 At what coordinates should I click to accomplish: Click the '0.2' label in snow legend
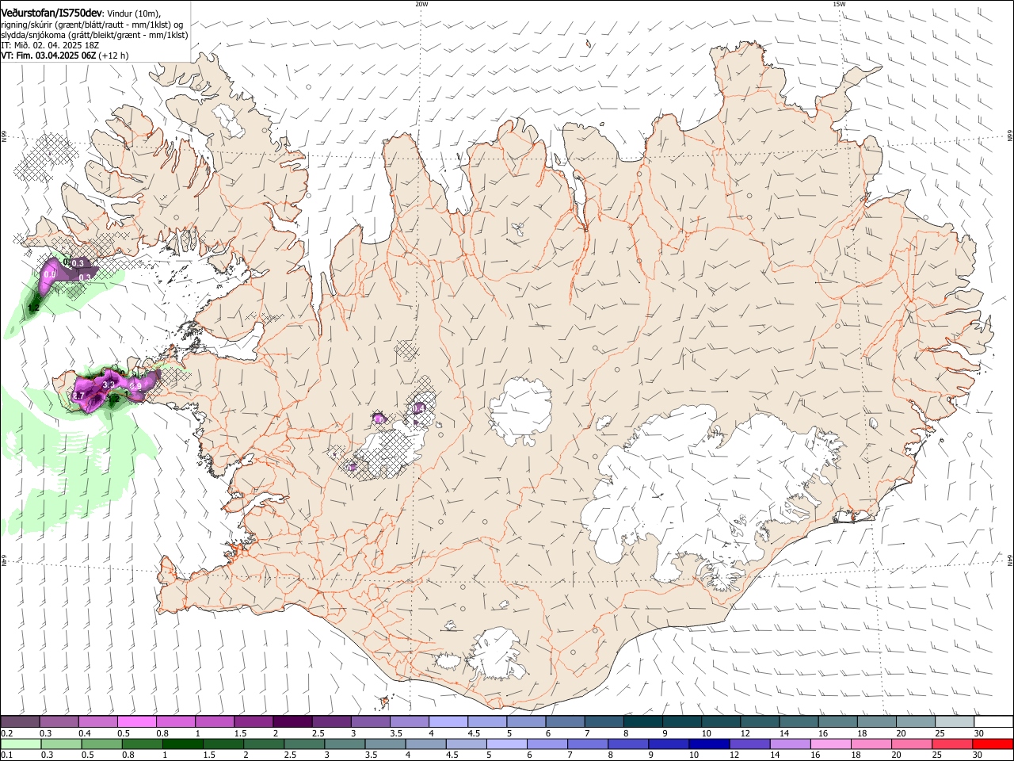(6, 733)
